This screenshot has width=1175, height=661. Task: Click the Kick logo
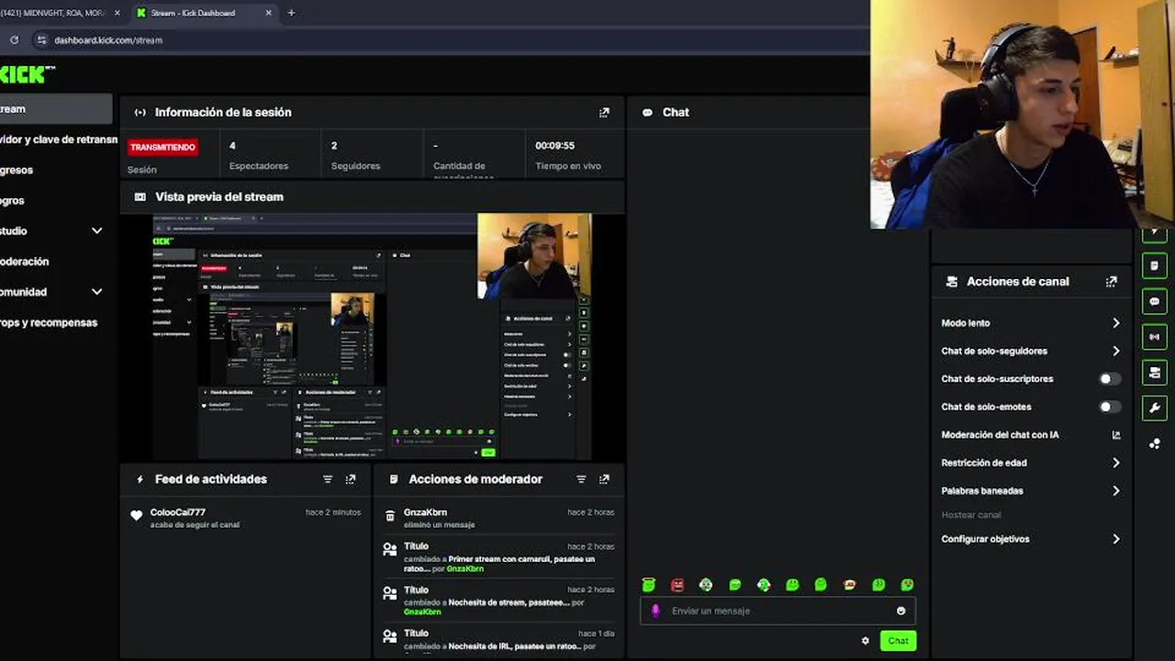pos(27,74)
